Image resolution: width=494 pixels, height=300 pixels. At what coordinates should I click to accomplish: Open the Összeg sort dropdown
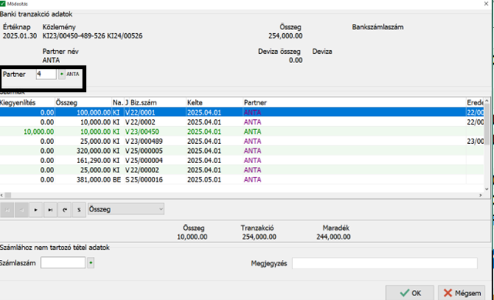click(126, 209)
